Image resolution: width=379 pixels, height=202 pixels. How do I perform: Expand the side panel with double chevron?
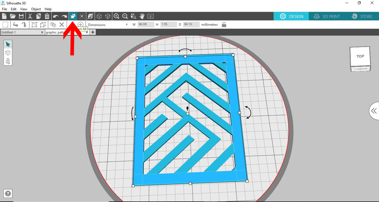pos(374,111)
